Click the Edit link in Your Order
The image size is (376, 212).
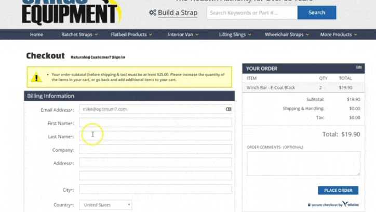point(359,67)
